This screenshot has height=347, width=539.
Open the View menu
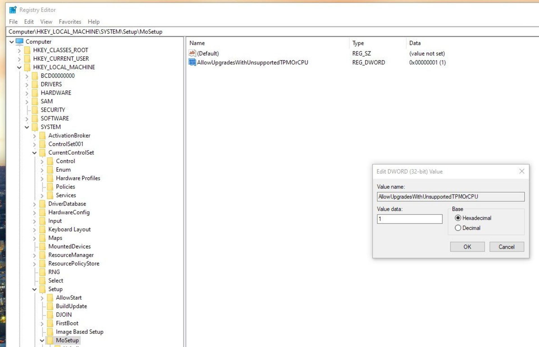coord(46,22)
